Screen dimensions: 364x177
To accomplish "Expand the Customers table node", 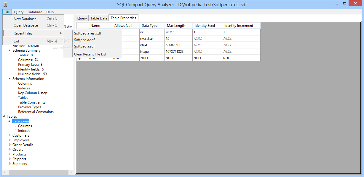I will 9,135.
